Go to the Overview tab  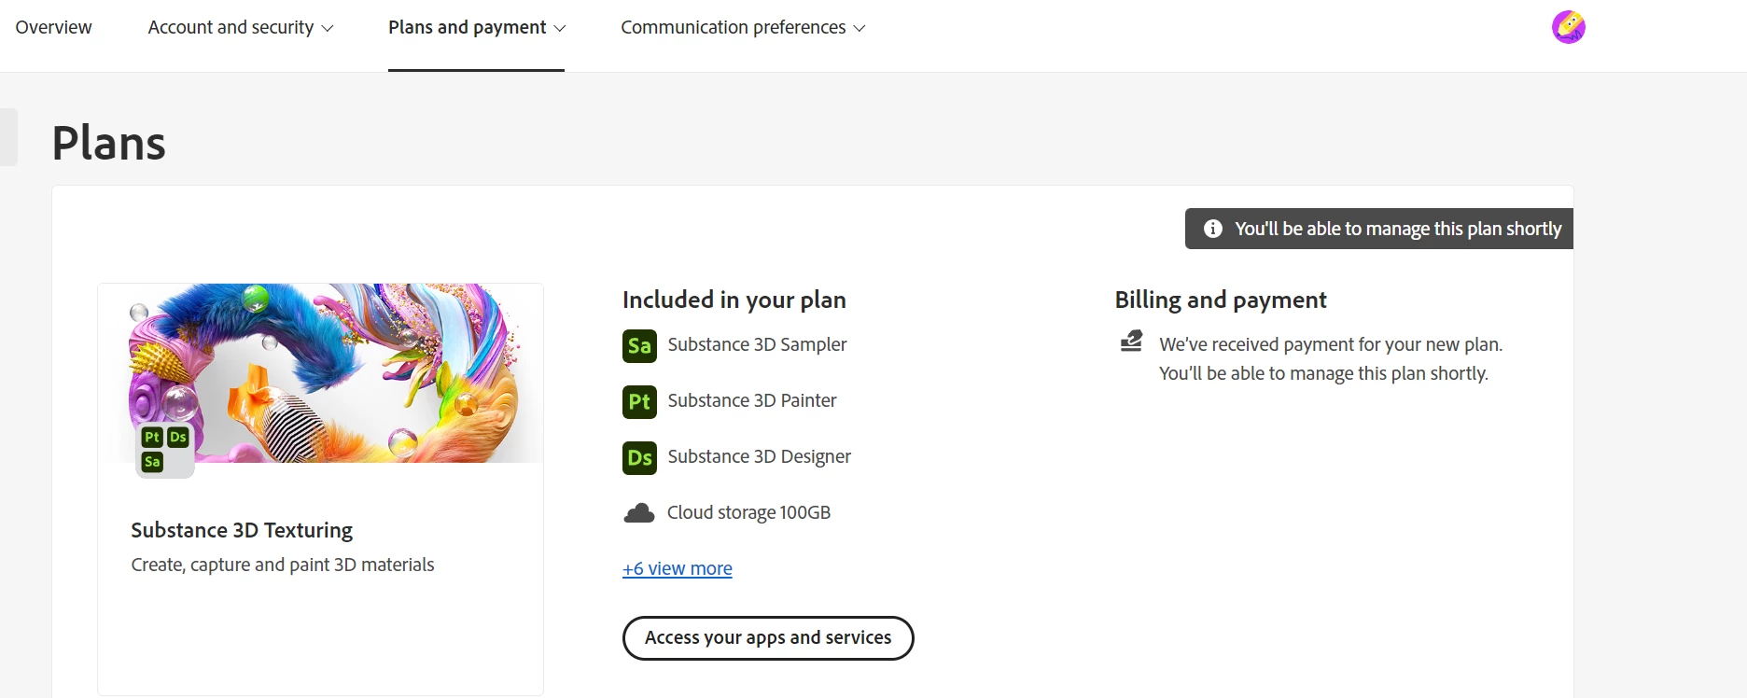(x=53, y=27)
